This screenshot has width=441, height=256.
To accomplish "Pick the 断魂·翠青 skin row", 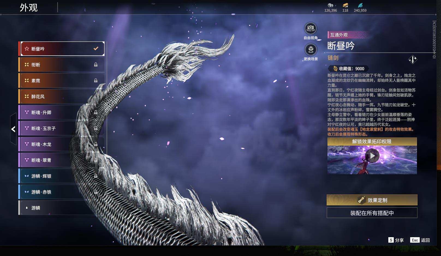I will click(x=62, y=160).
